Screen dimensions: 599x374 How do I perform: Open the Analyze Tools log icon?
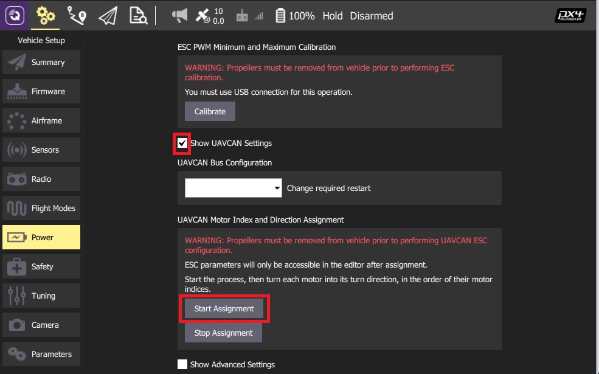coord(137,16)
